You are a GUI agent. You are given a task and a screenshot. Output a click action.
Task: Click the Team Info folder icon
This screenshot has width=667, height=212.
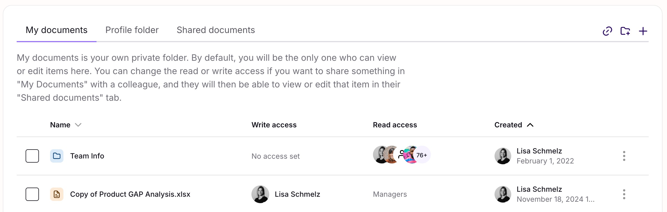(57, 156)
